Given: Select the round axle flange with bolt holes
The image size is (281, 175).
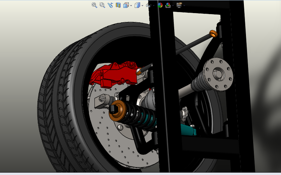Looking at the screenshot, I should pos(218,74).
